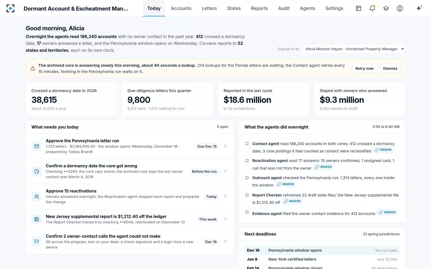Click clock icon for dormancy date task
Viewport: 431px width, 269px height.
pyautogui.click(x=37, y=171)
